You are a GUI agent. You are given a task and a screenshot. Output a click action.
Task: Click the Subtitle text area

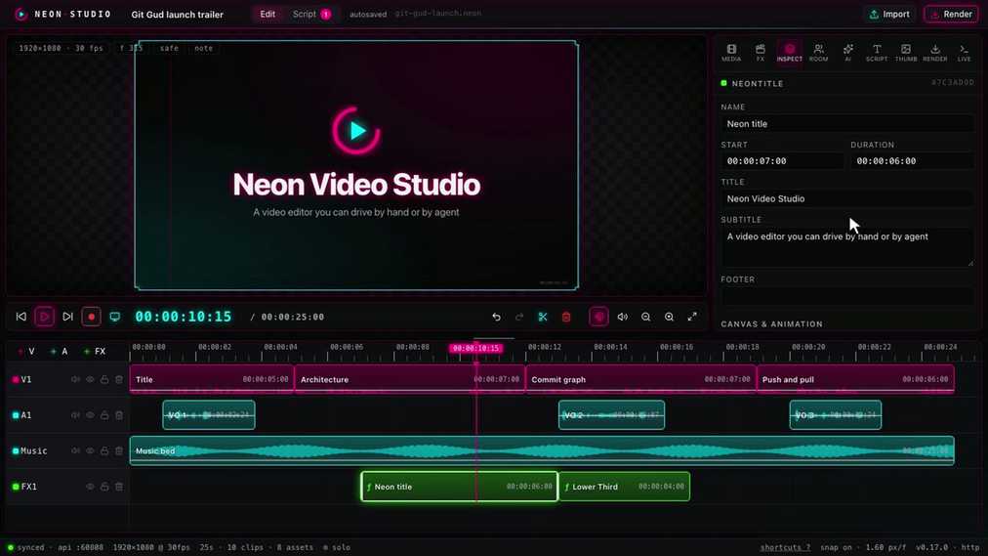[x=846, y=247]
